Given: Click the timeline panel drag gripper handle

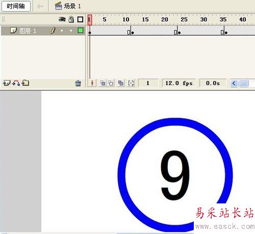Looking at the screenshot, I should 3,19.
